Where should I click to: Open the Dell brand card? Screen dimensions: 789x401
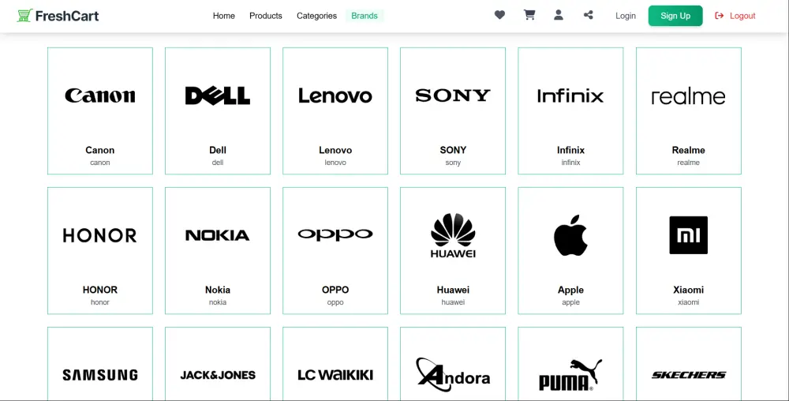218,111
